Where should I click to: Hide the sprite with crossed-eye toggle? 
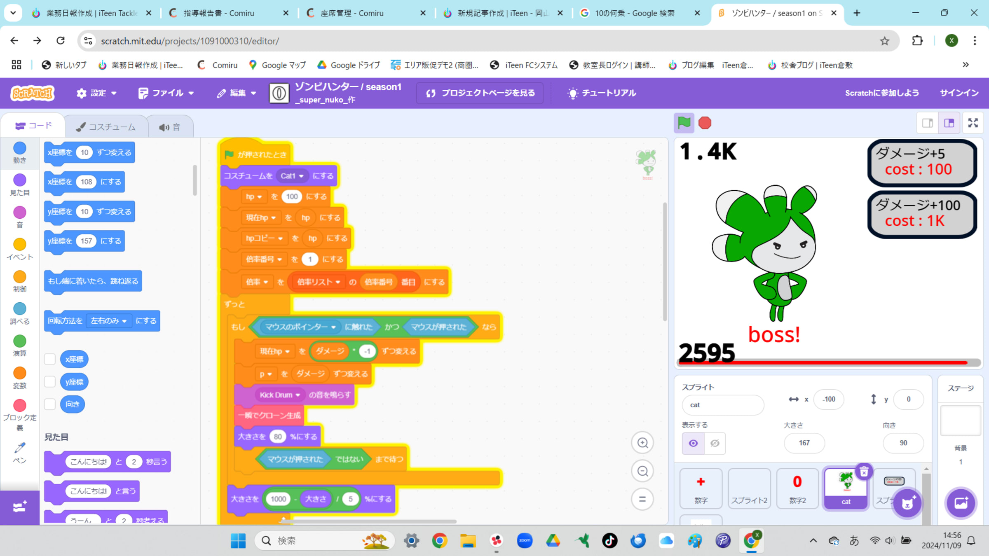pos(715,443)
